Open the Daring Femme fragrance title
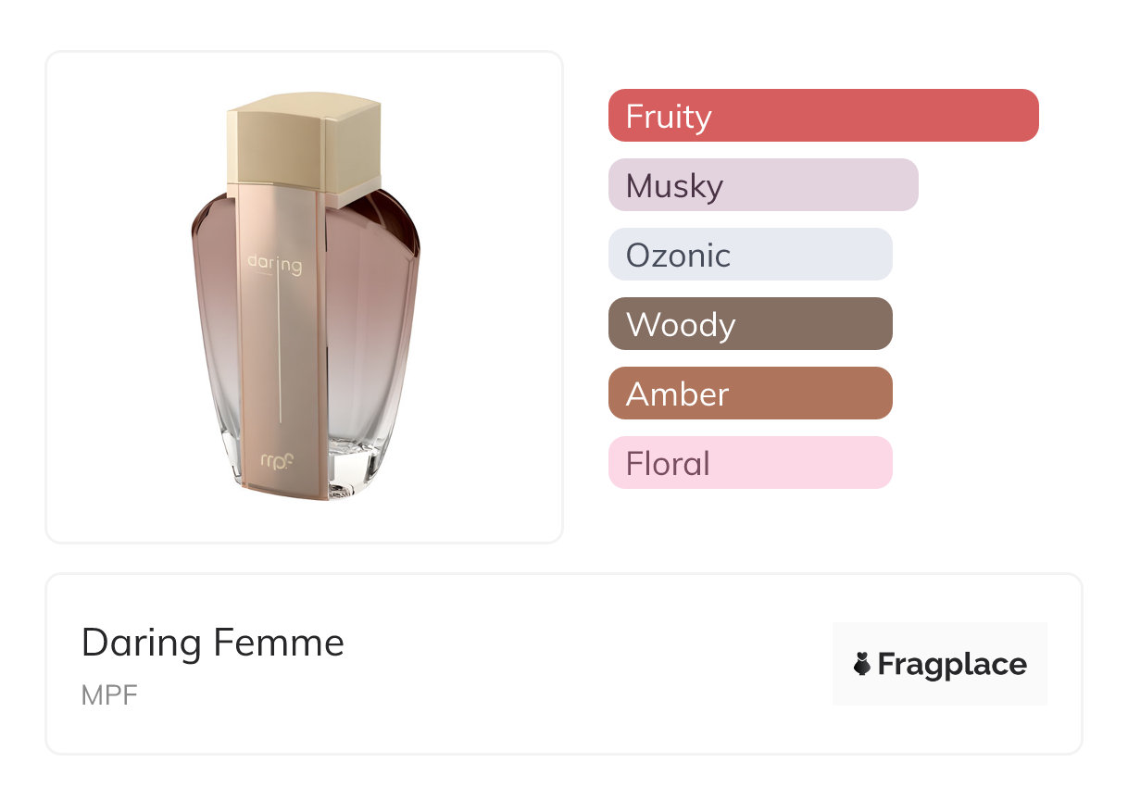 tap(213, 643)
